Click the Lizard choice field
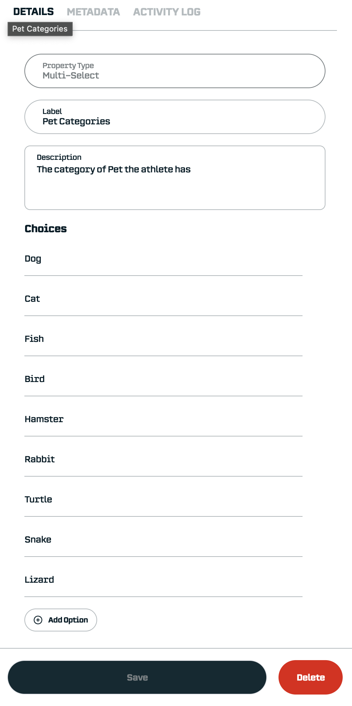The width and height of the screenshot is (352, 706). 163,580
